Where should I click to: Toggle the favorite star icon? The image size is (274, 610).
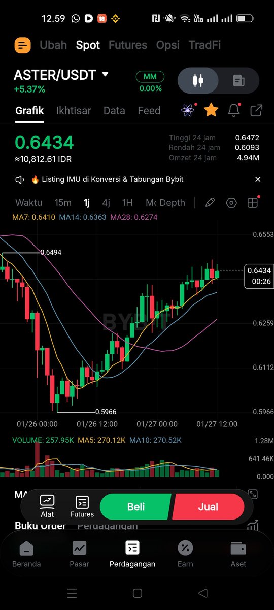(211, 110)
